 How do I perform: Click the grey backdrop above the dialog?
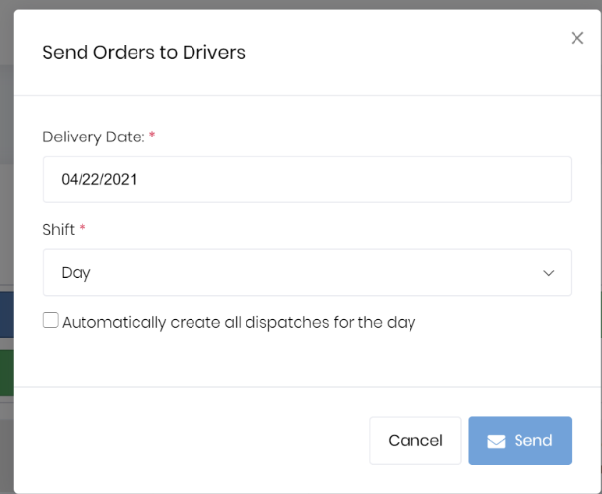pyautogui.click(x=301, y=4)
